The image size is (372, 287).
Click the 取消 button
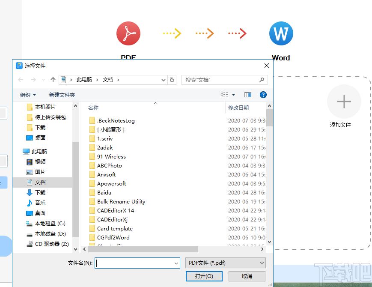(x=247, y=276)
